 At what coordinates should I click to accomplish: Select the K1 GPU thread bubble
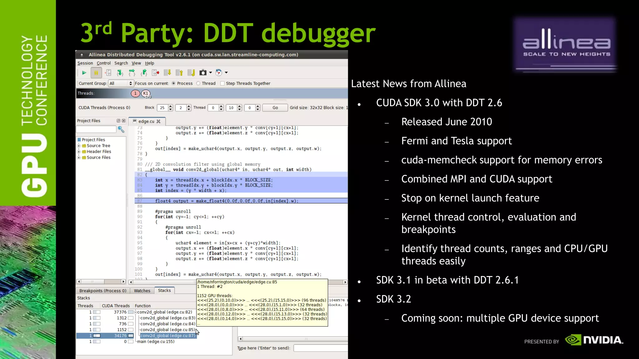pyautogui.click(x=146, y=93)
